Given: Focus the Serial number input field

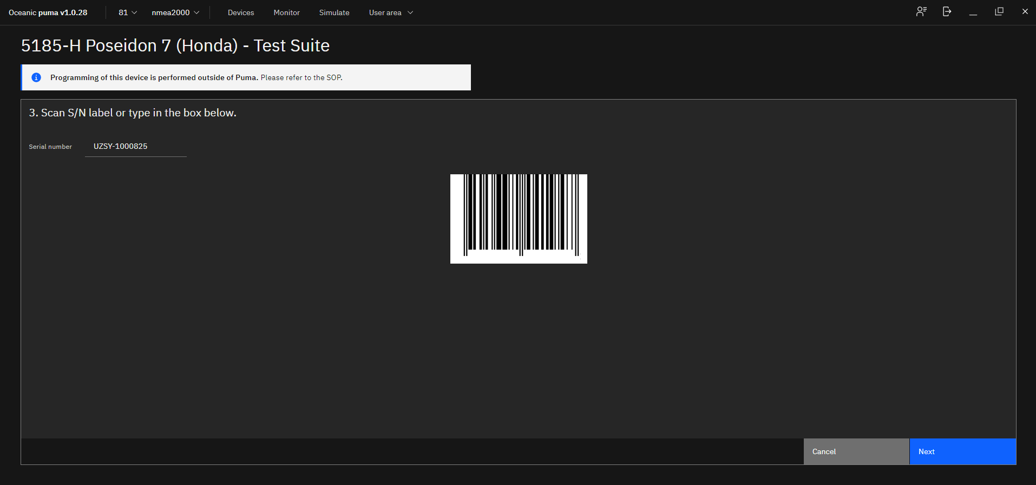Looking at the screenshot, I should pyautogui.click(x=136, y=146).
